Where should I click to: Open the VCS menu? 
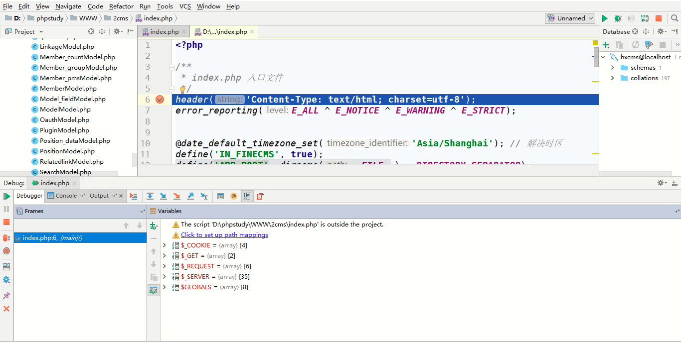click(x=185, y=6)
